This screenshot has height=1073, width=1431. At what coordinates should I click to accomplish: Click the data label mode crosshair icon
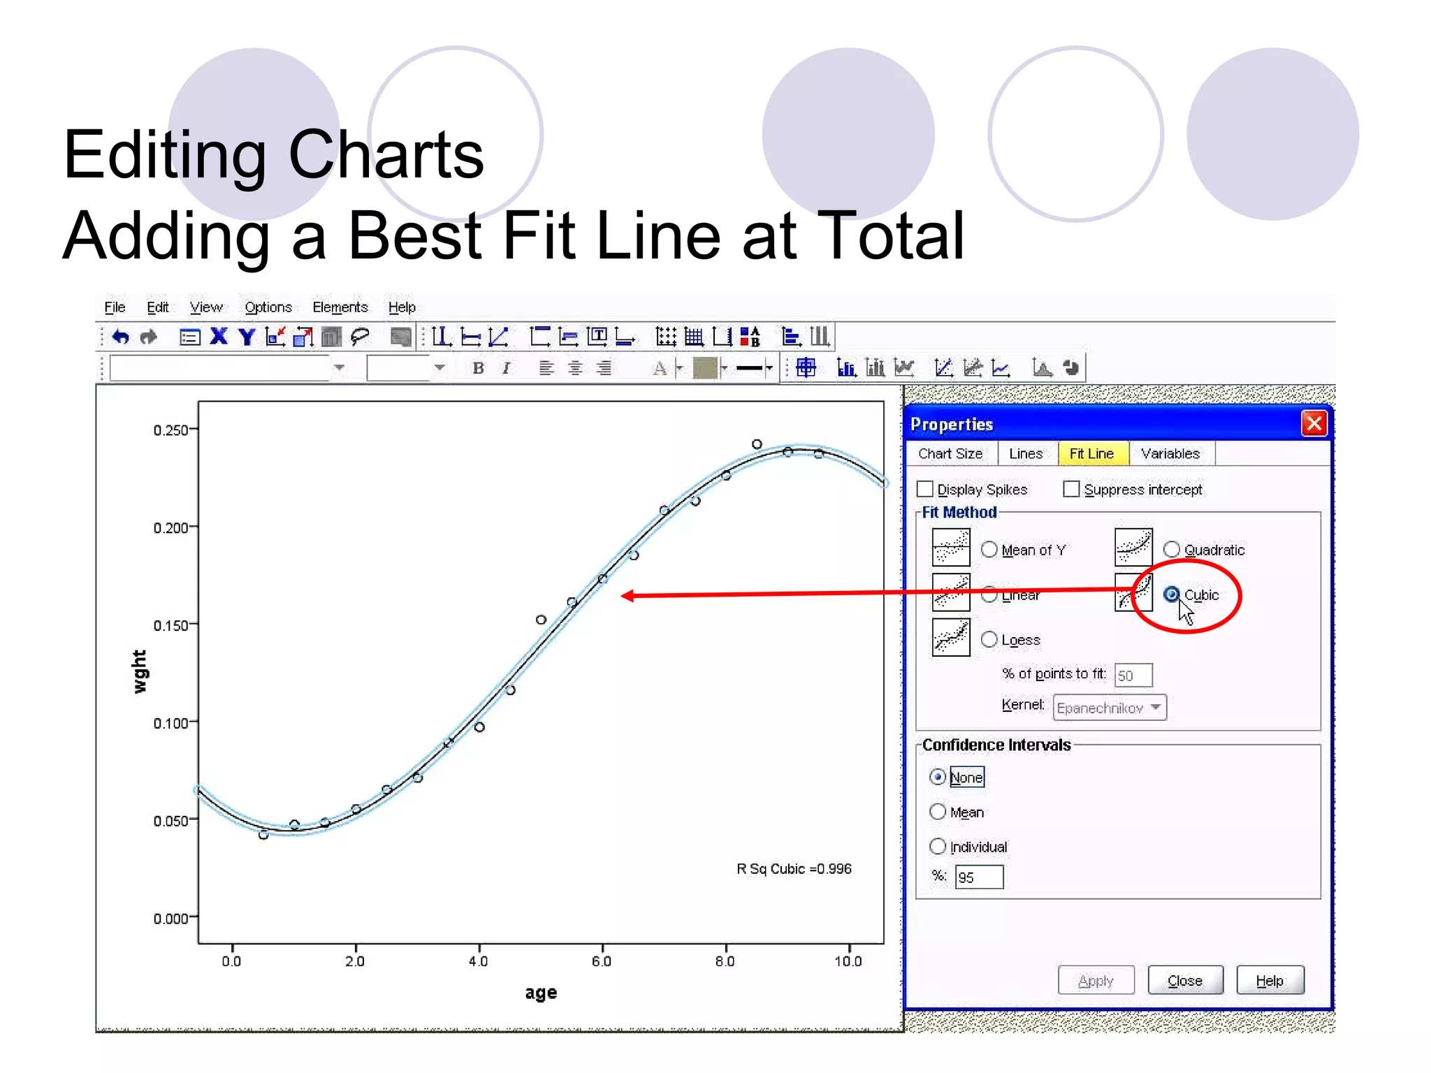coord(806,367)
